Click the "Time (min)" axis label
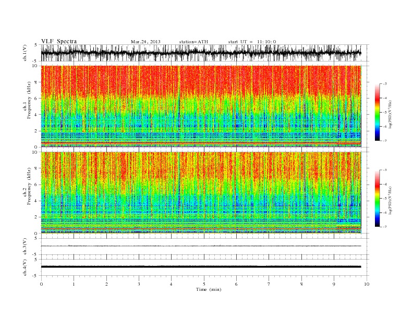 209,289
